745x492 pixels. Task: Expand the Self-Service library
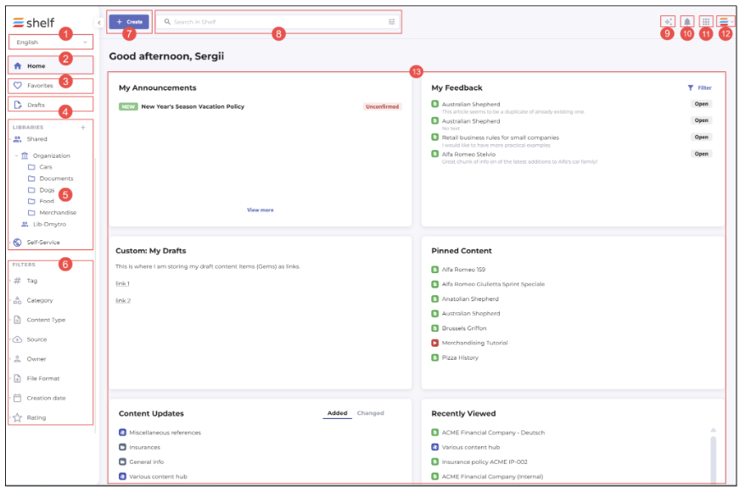(10, 243)
